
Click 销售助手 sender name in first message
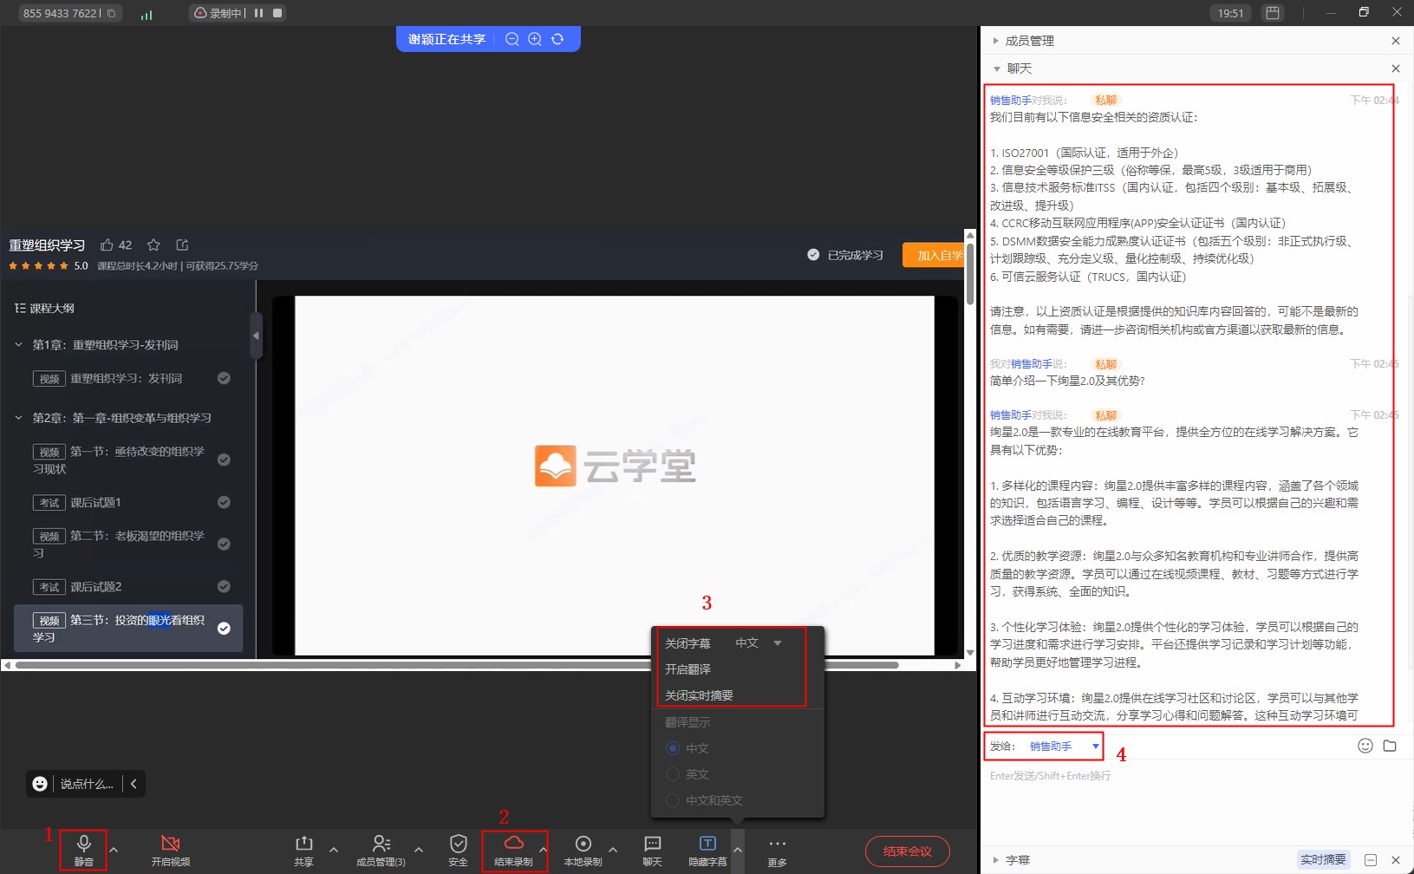click(x=1011, y=101)
